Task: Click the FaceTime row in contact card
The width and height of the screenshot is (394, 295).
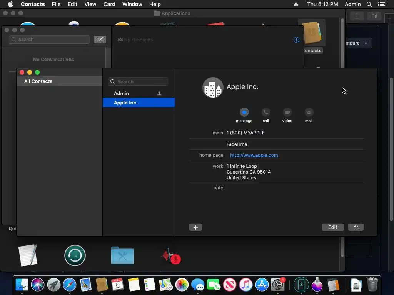Action: [237, 144]
